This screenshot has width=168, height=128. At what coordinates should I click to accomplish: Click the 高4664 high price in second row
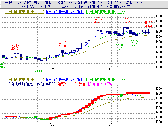click(x=67, y=7)
